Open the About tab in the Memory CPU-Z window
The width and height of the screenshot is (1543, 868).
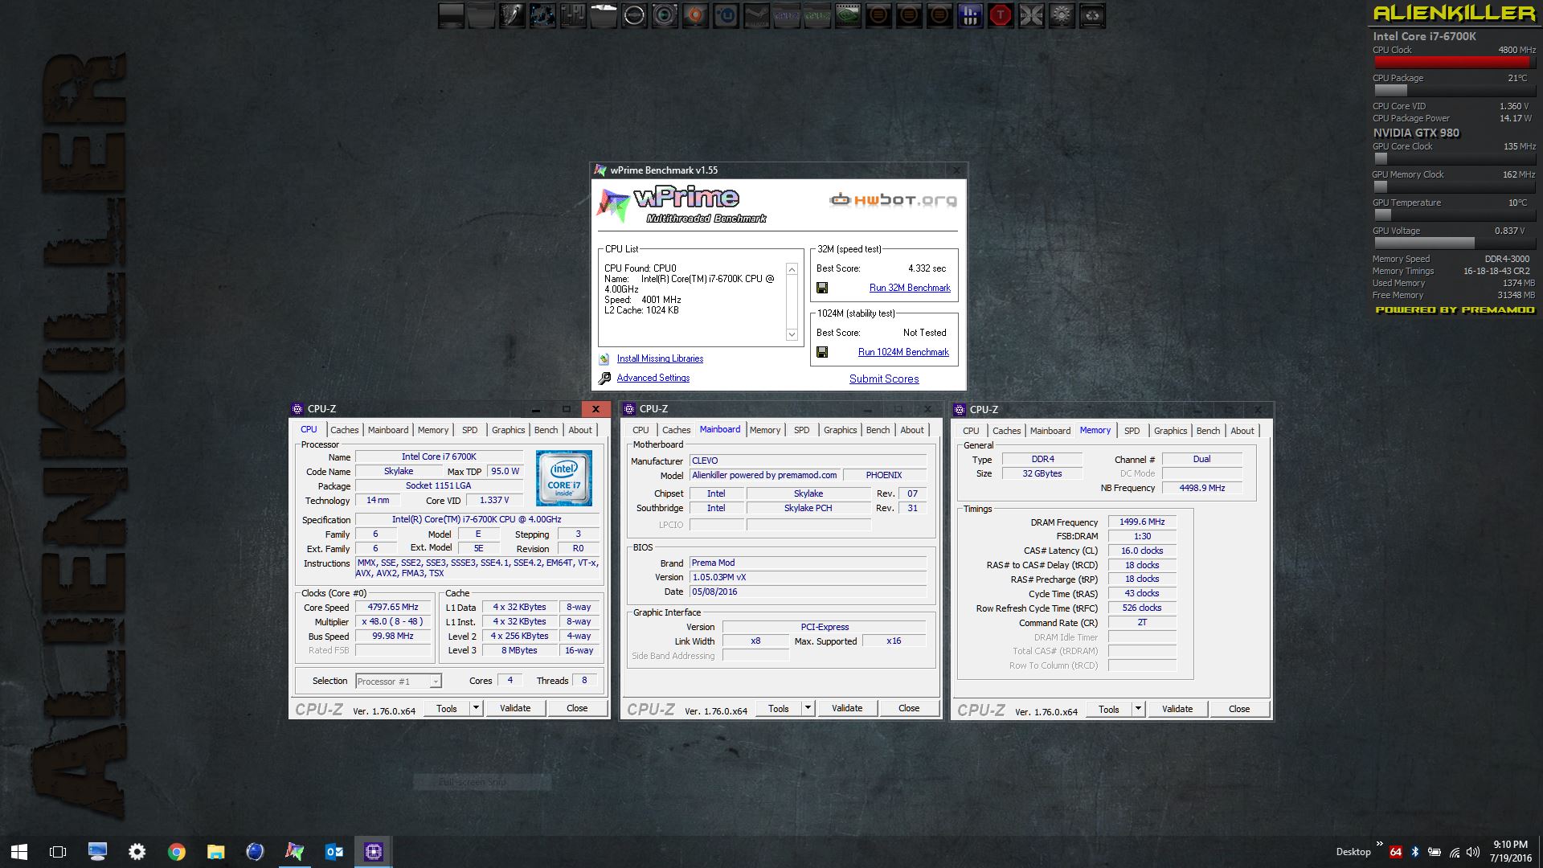coord(1242,431)
